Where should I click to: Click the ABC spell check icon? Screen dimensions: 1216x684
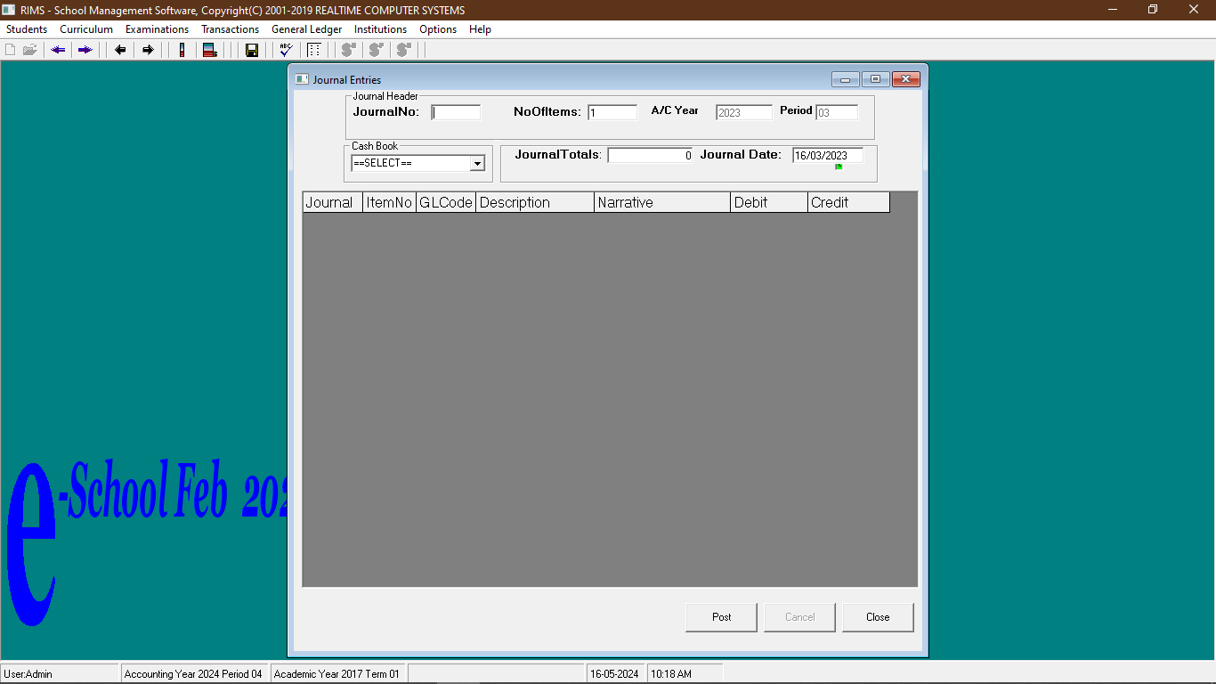pyautogui.click(x=286, y=50)
